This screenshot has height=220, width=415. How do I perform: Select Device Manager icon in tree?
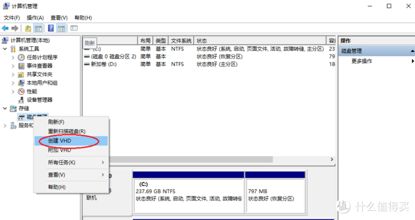[21, 100]
